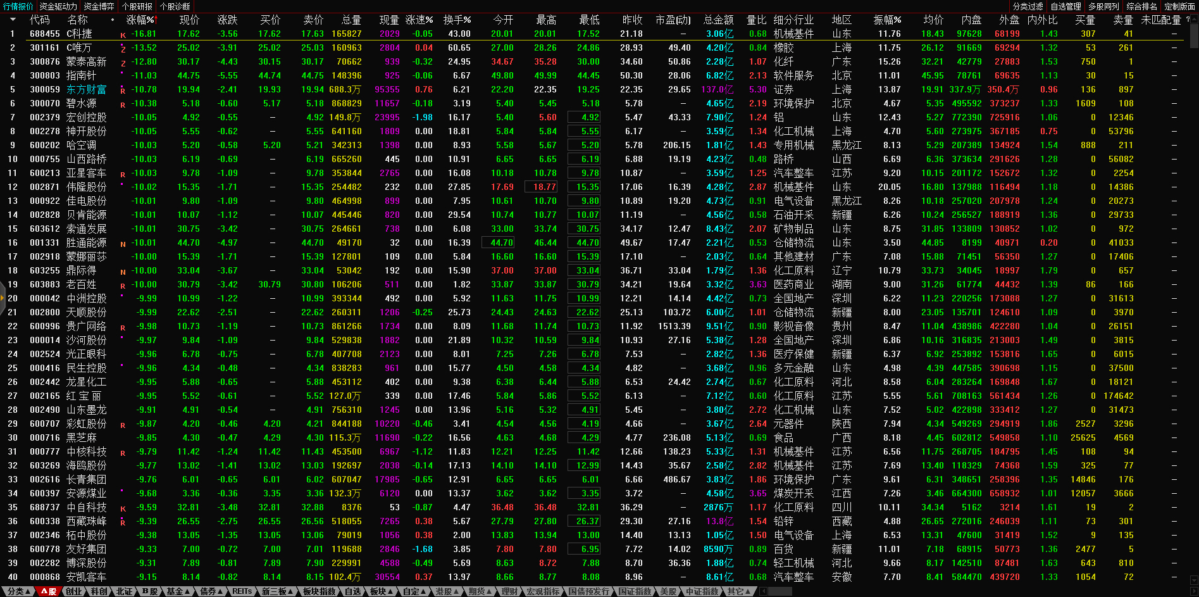Switch to the 资金驱动力 tab

pos(58,6)
